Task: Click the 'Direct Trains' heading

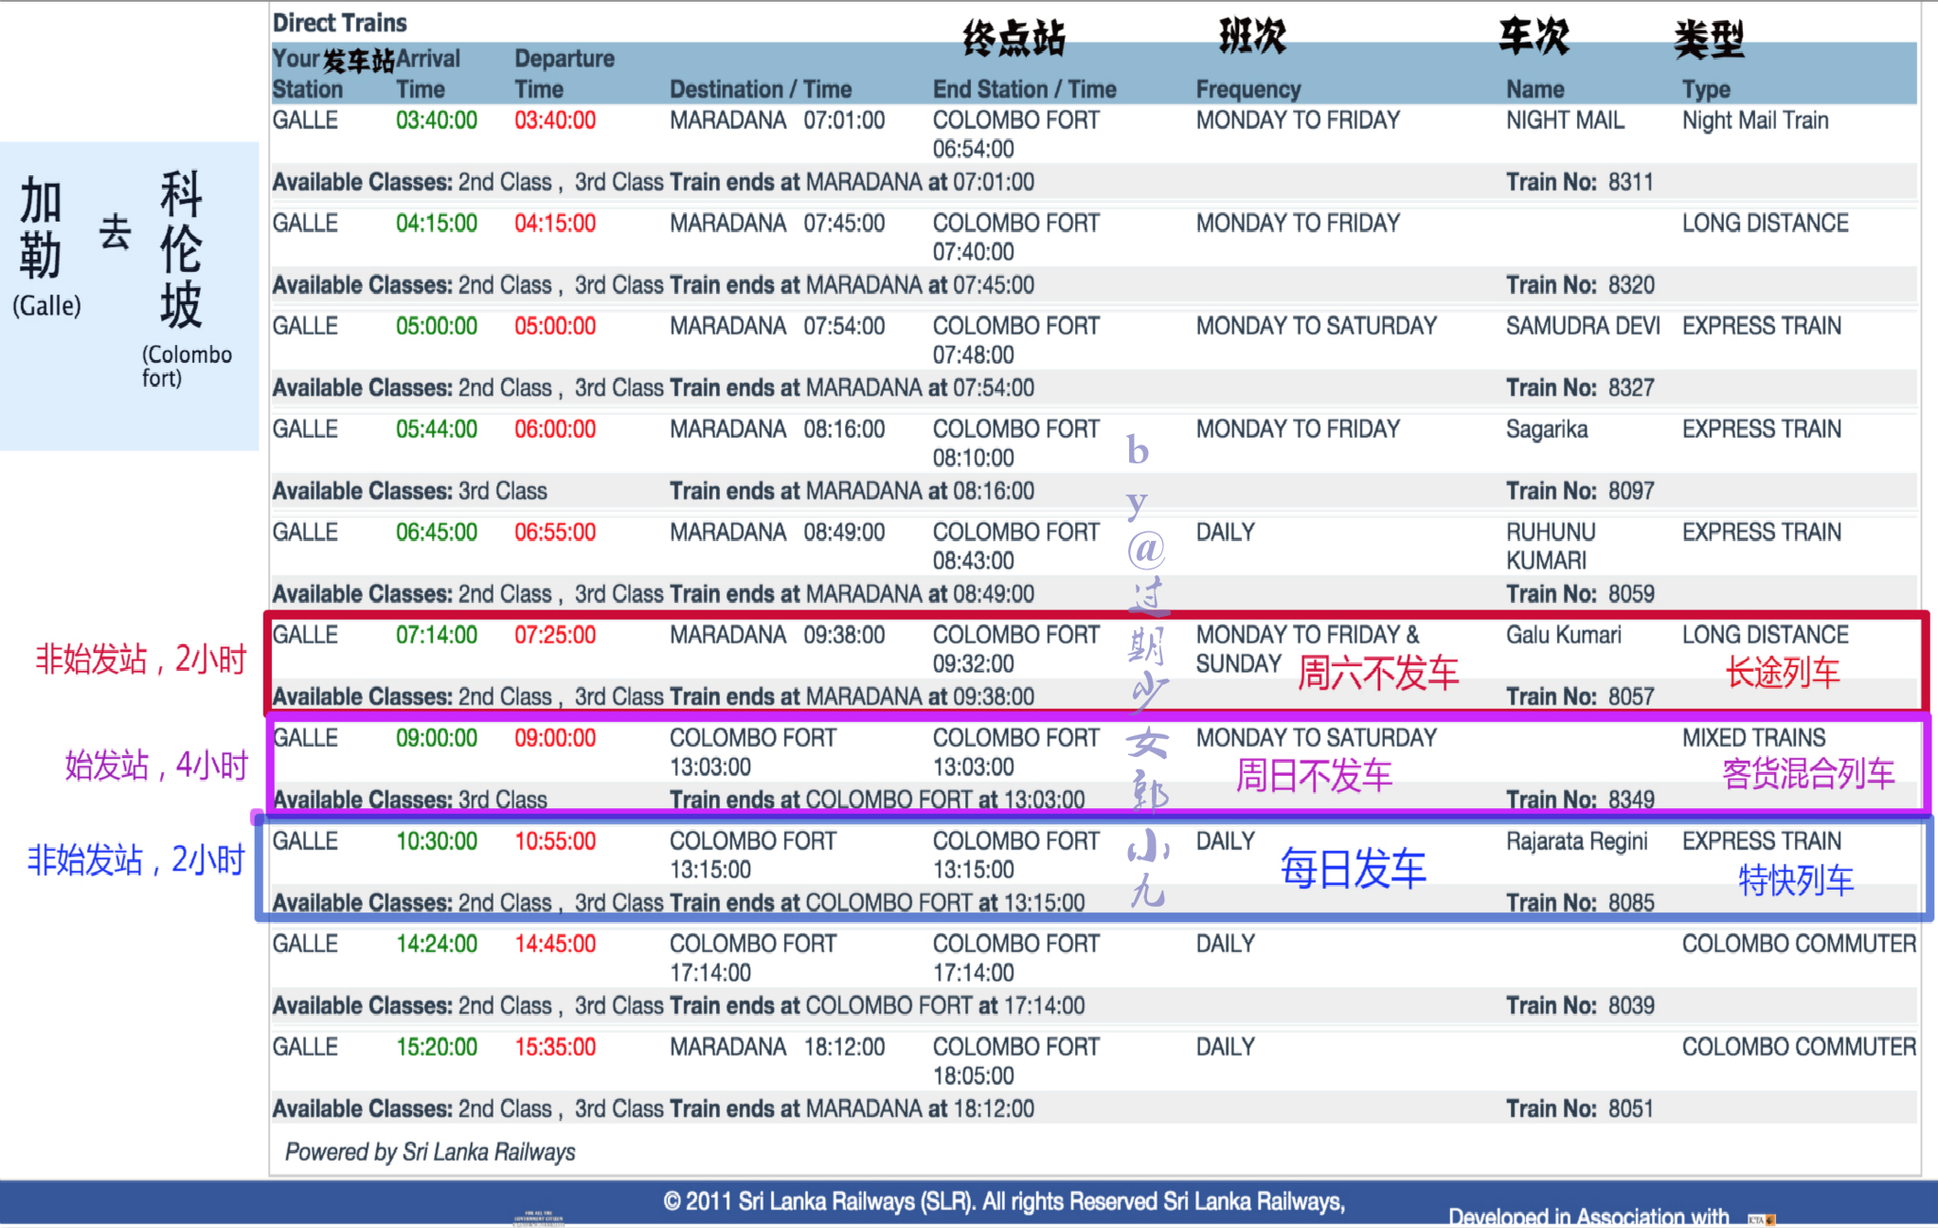Action: click(339, 23)
